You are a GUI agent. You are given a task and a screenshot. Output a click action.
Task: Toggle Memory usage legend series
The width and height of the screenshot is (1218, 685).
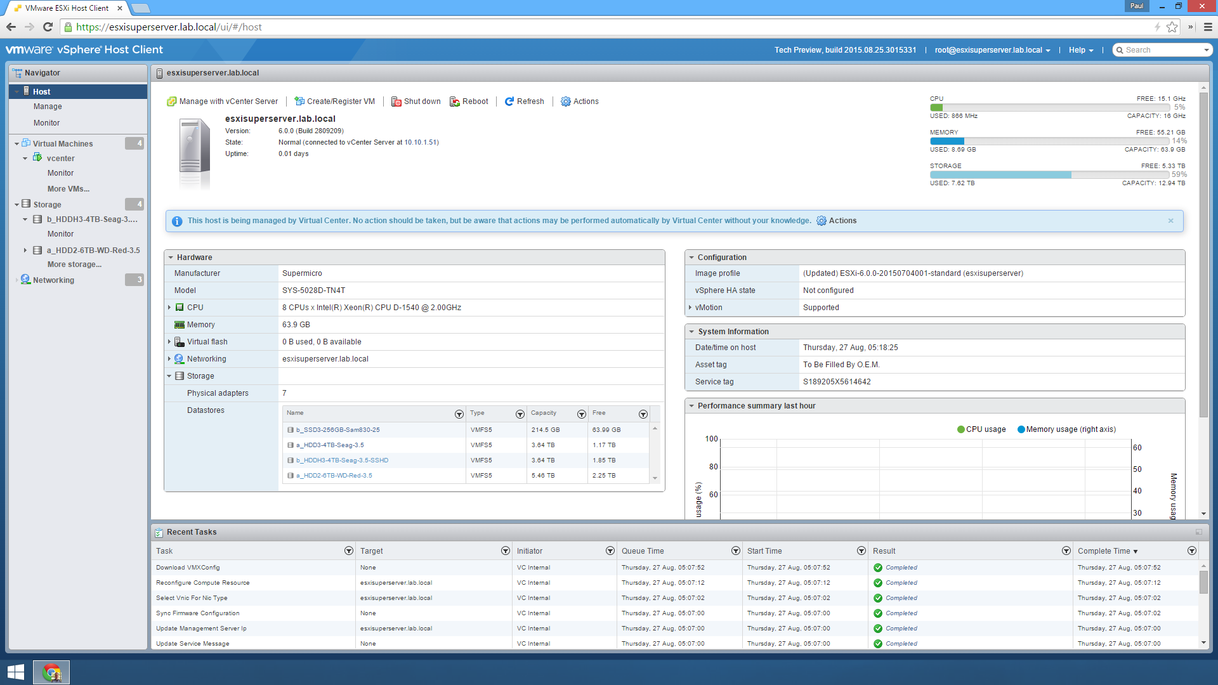(1066, 429)
